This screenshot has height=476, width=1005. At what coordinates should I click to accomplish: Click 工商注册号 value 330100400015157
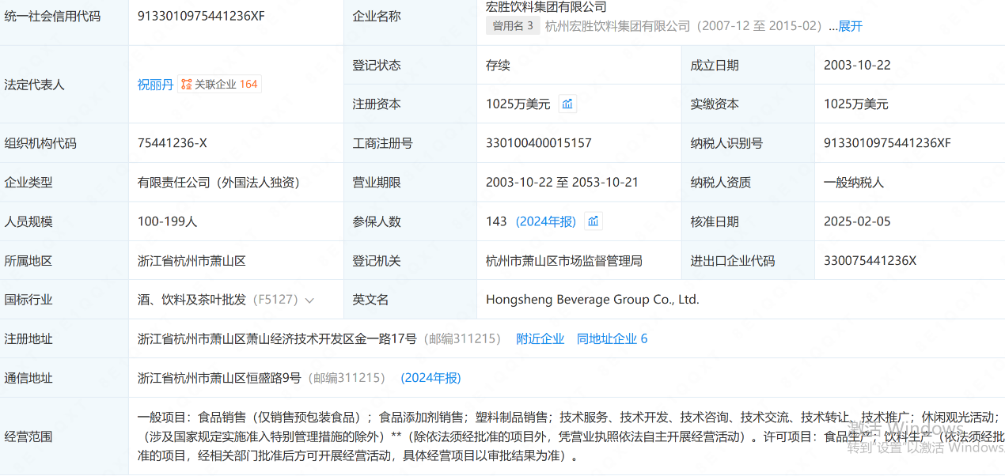pos(538,143)
